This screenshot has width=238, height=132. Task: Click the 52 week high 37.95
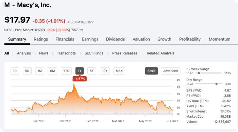coord(227,73)
